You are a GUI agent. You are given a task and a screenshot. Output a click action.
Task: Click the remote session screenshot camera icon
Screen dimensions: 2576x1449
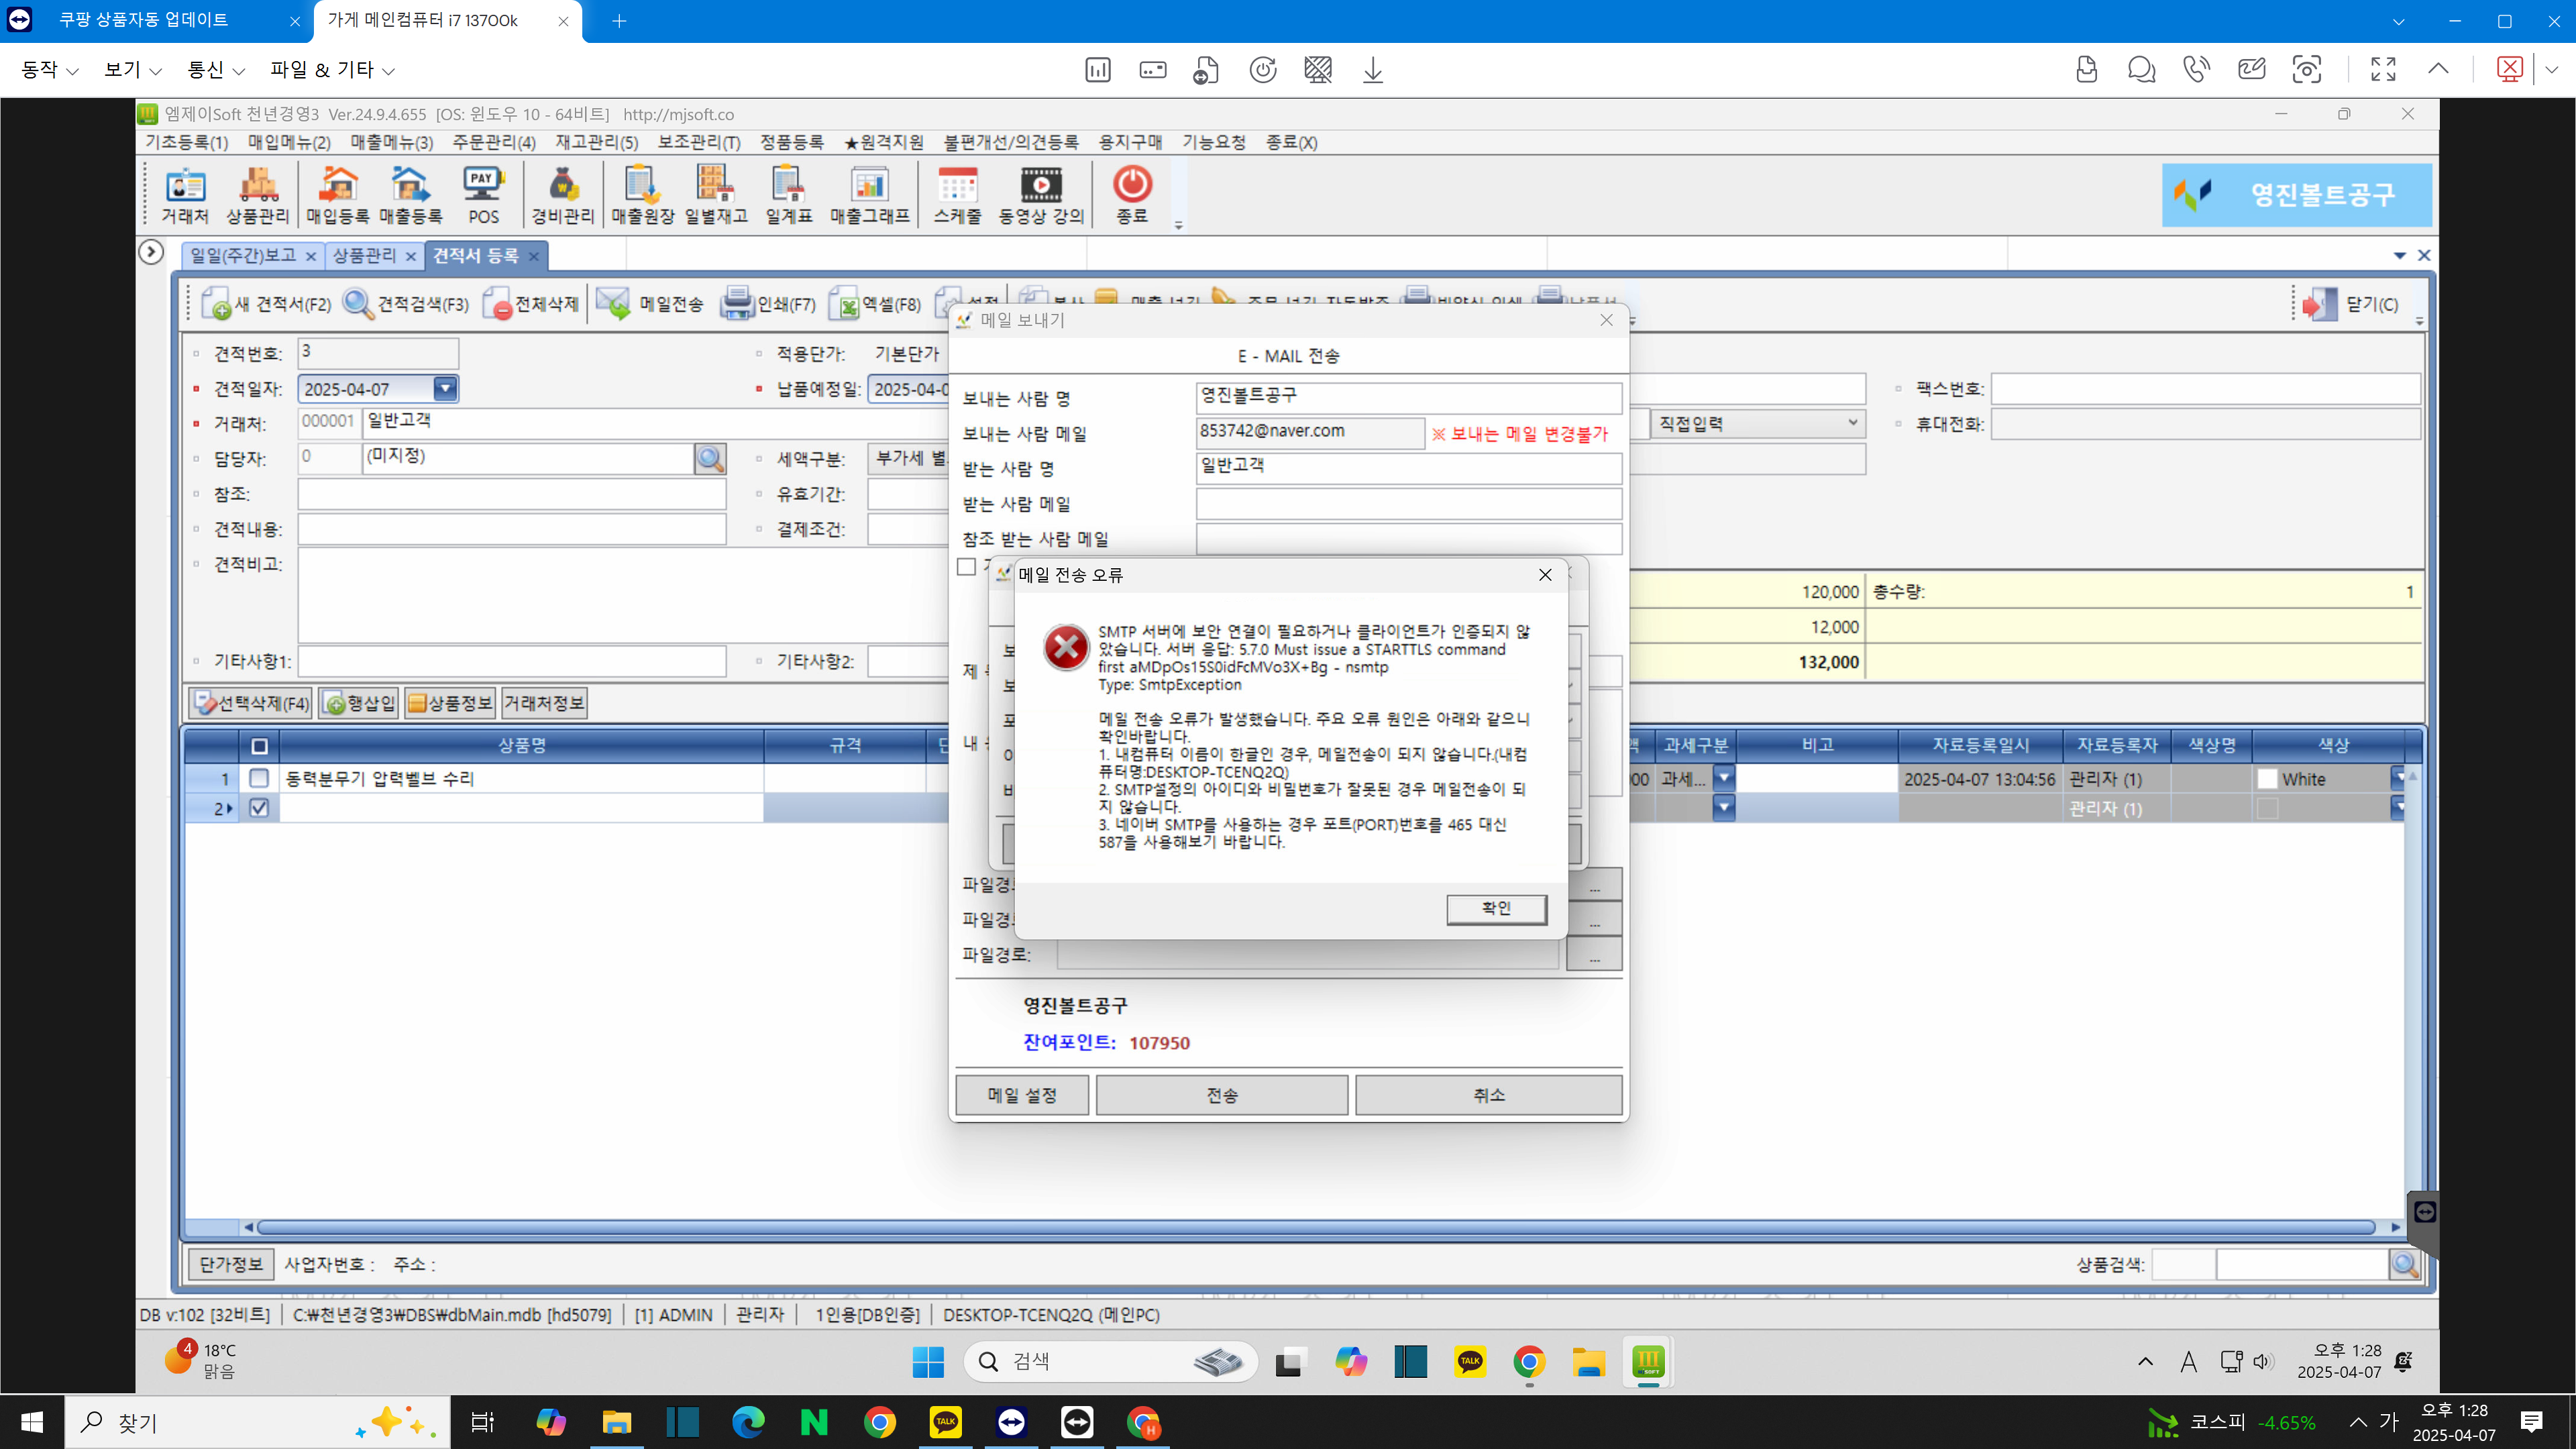pyautogui.click(x=2307, y=69)
